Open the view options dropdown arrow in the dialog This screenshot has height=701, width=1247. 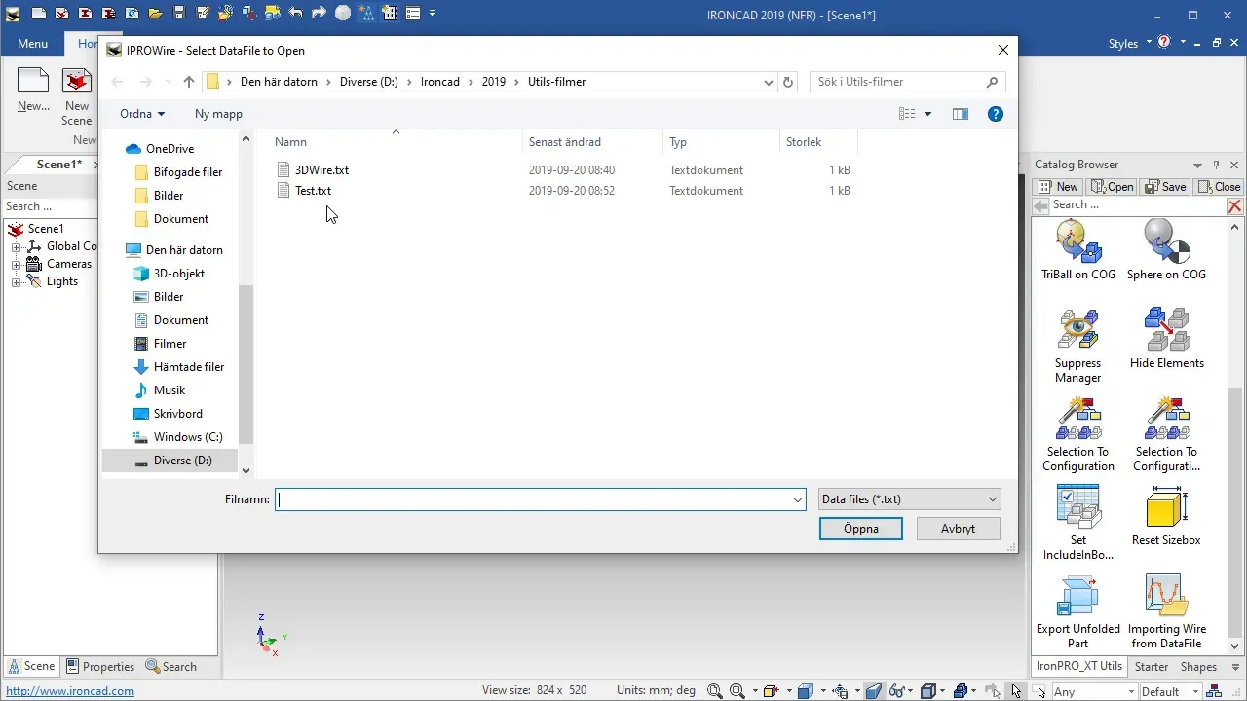point(927,114)
